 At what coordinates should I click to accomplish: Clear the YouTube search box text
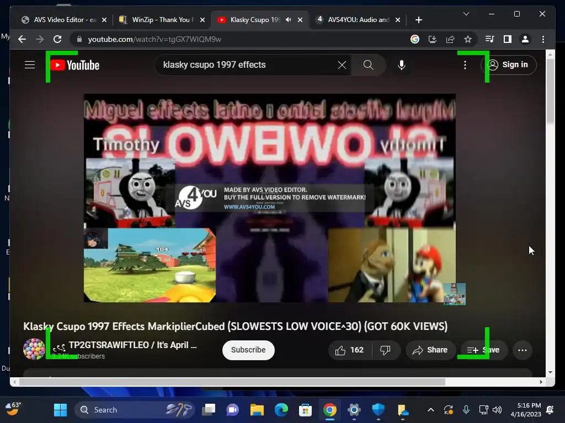[x=342, y=65]
